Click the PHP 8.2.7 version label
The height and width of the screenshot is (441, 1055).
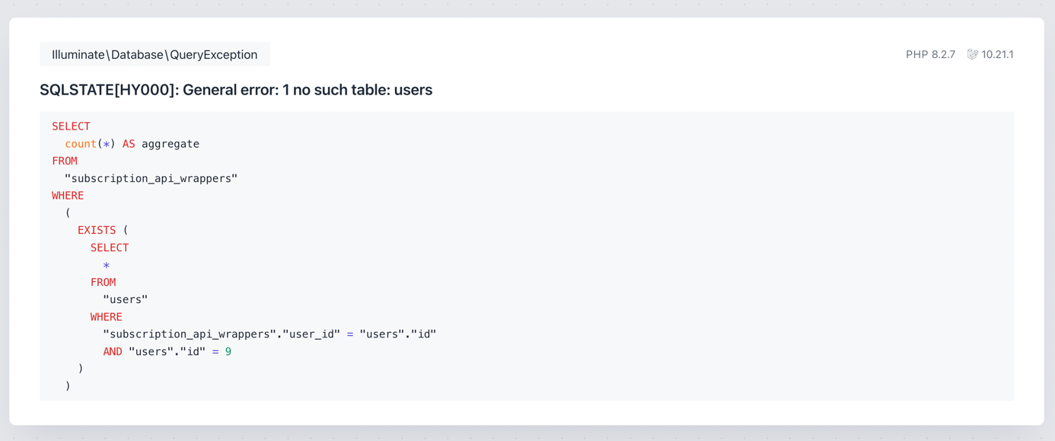[x=930, y=54]
